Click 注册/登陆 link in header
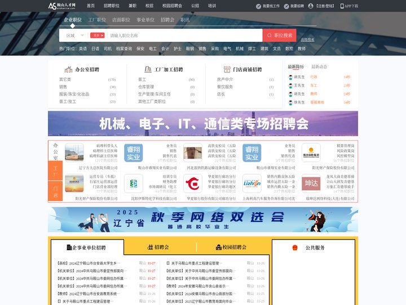The height and width of the screenshot is (305, 406). click(x=325, y=6)
